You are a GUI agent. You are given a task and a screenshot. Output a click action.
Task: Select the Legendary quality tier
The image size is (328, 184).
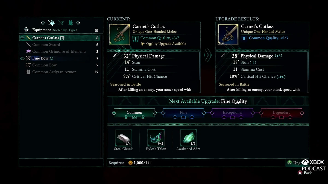pos(282,113)
